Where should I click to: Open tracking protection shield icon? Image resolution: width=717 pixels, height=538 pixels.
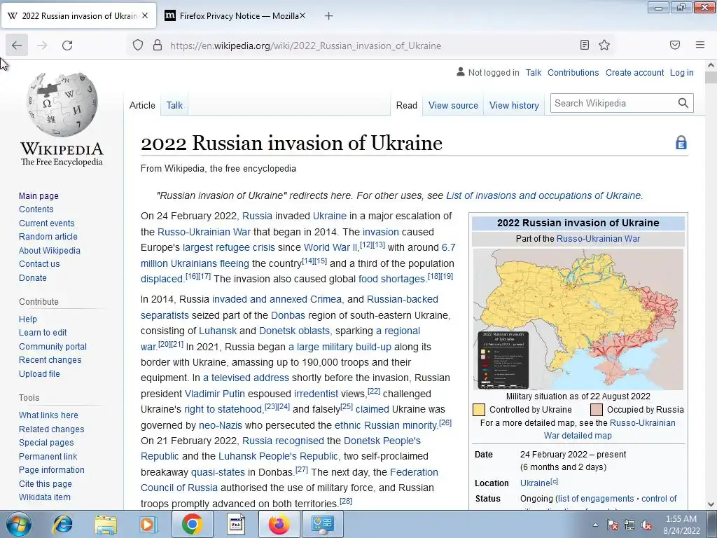[138, 46]
